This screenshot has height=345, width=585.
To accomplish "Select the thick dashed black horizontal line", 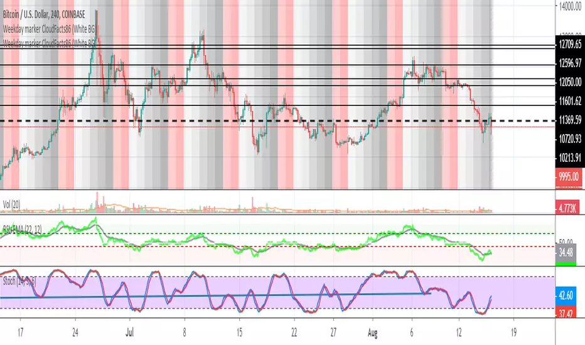I will click(x=277, y=121).
